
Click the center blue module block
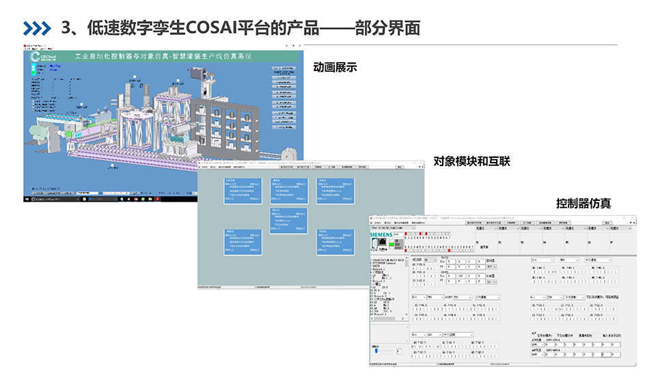tap(289, 220)
